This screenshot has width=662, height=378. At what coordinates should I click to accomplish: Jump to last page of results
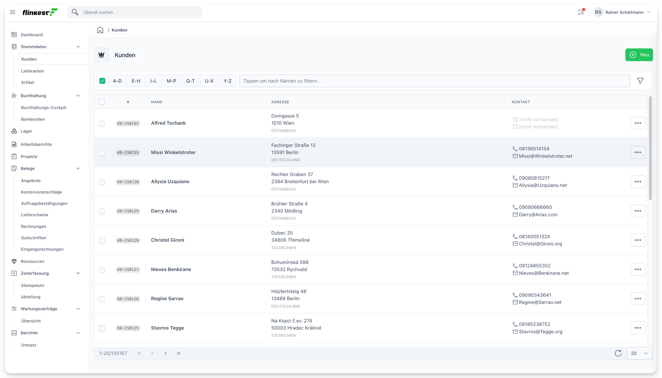click(179, 353)
